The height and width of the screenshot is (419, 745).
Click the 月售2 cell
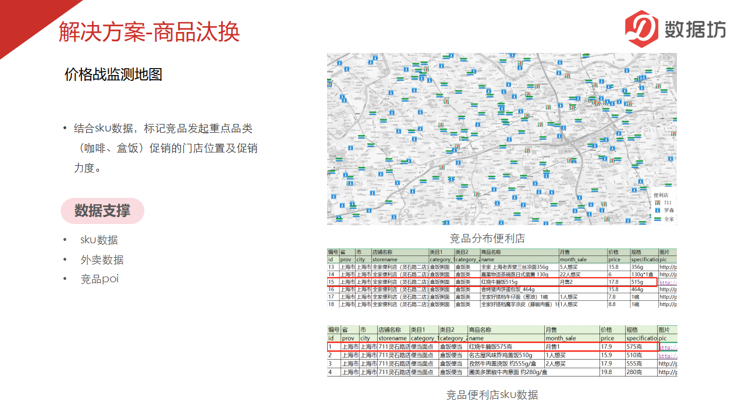[x=583, y=282]
